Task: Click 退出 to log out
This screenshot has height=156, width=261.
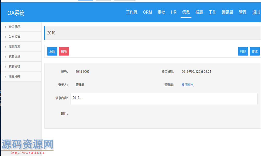Action: 256,12
